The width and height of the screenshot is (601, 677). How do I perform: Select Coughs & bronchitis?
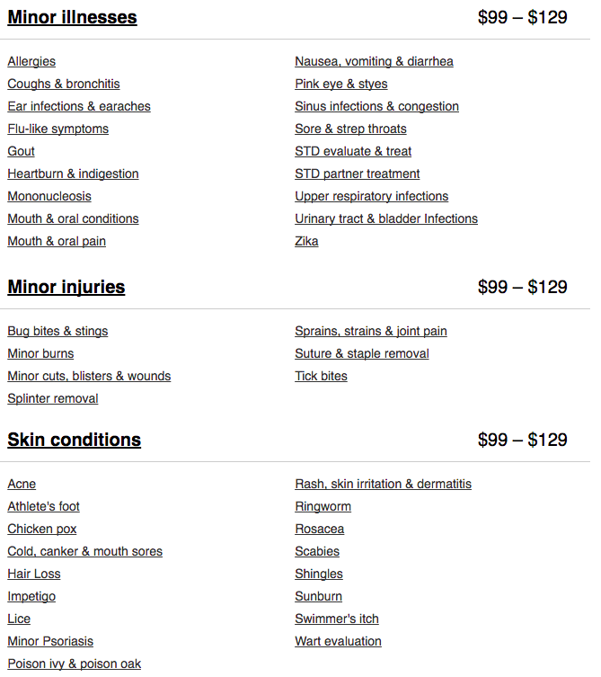64,84
